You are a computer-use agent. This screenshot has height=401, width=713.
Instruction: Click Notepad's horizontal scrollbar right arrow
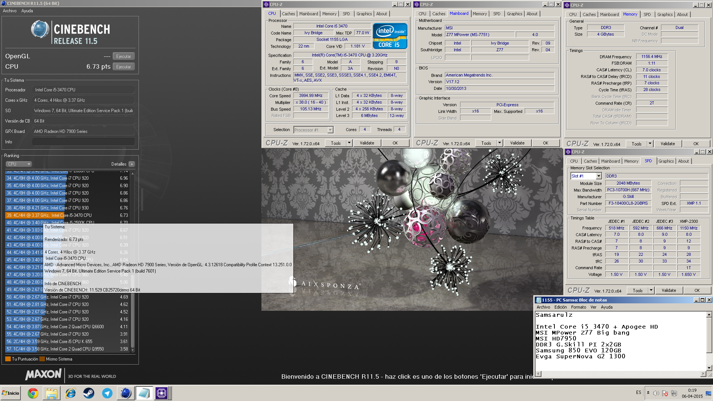click(703, 374)
